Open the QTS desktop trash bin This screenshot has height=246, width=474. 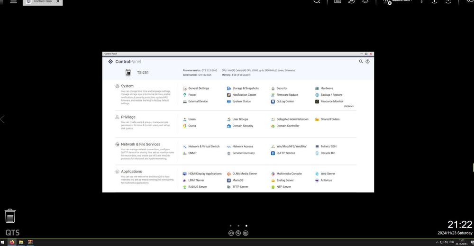click(x=10, y=216)
